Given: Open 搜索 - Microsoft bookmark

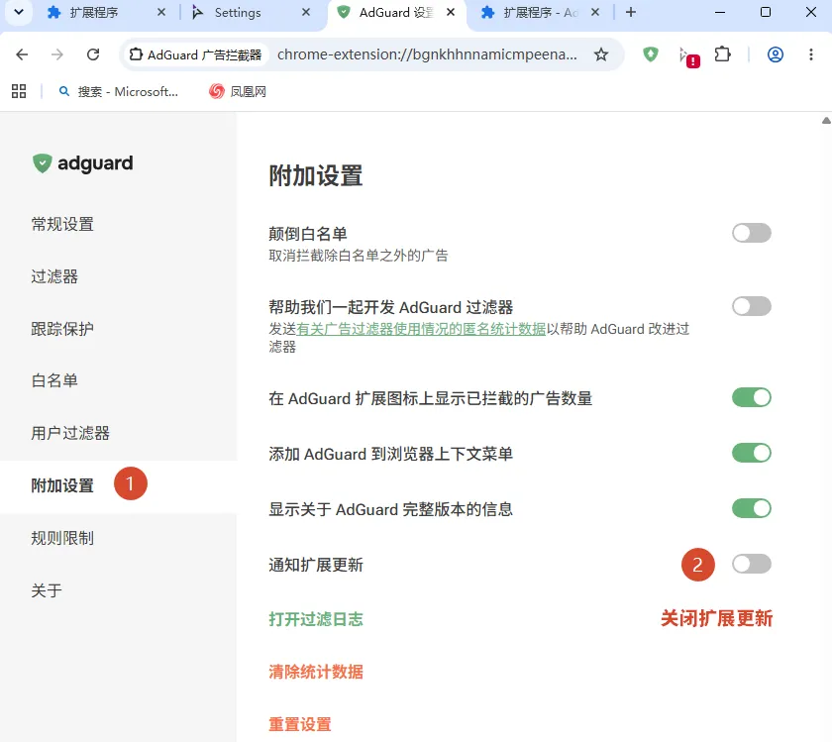Looking at the screenshot, I should click(x=118, y=91).
